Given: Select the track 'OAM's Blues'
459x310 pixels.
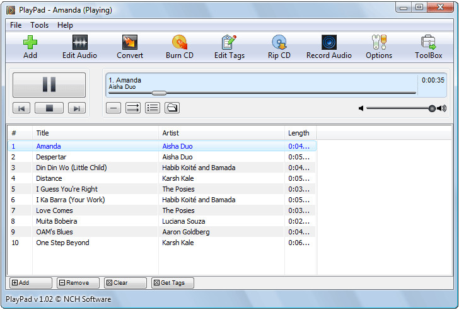Looking at the screenshot, I should (x=162, y=232).
